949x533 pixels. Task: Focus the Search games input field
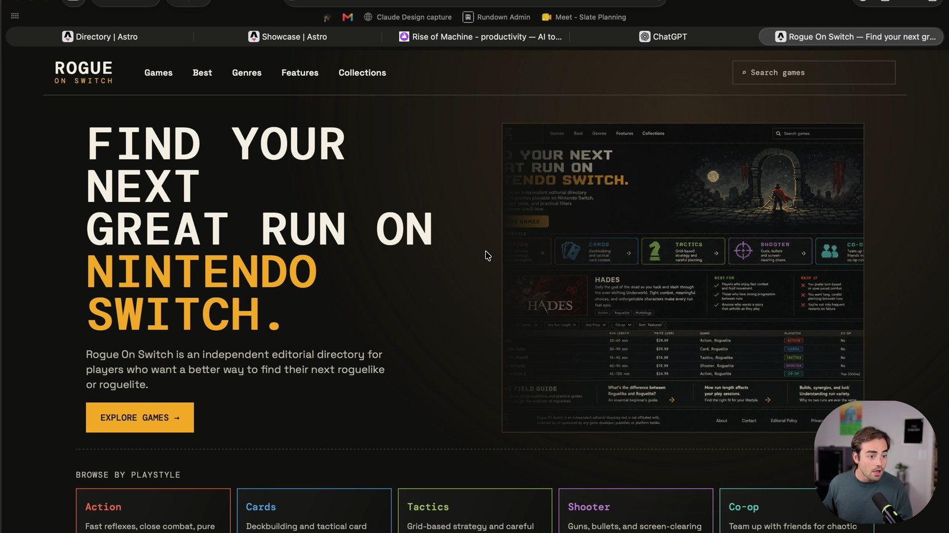pyautogui.click(x=814, y=73)
